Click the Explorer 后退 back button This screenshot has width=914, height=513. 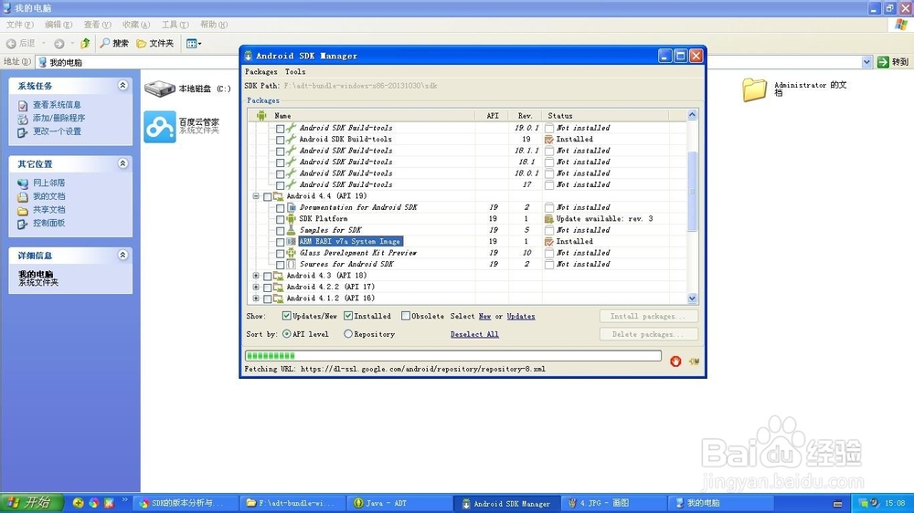[21, 44]
